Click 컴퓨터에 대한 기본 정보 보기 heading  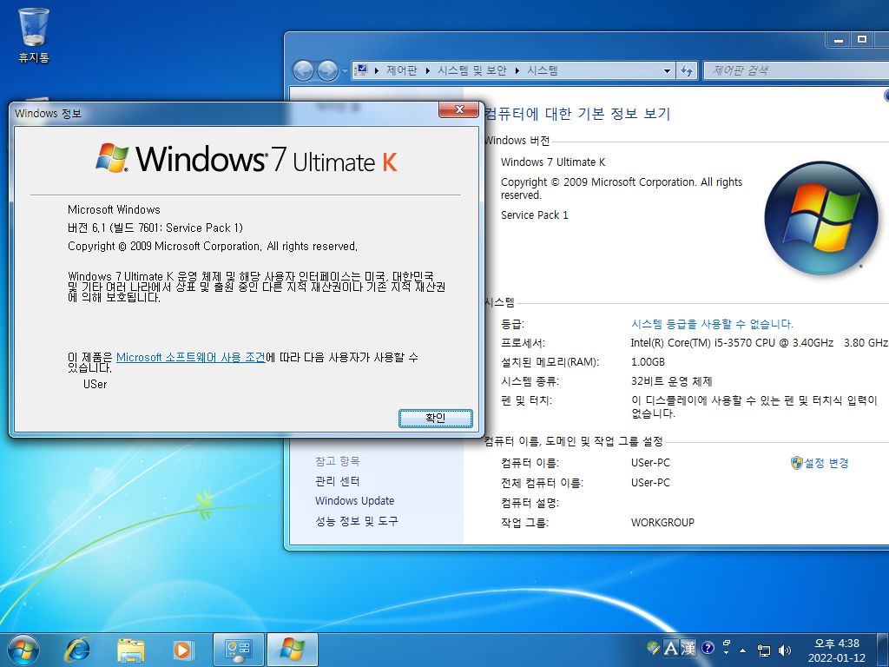576,114
